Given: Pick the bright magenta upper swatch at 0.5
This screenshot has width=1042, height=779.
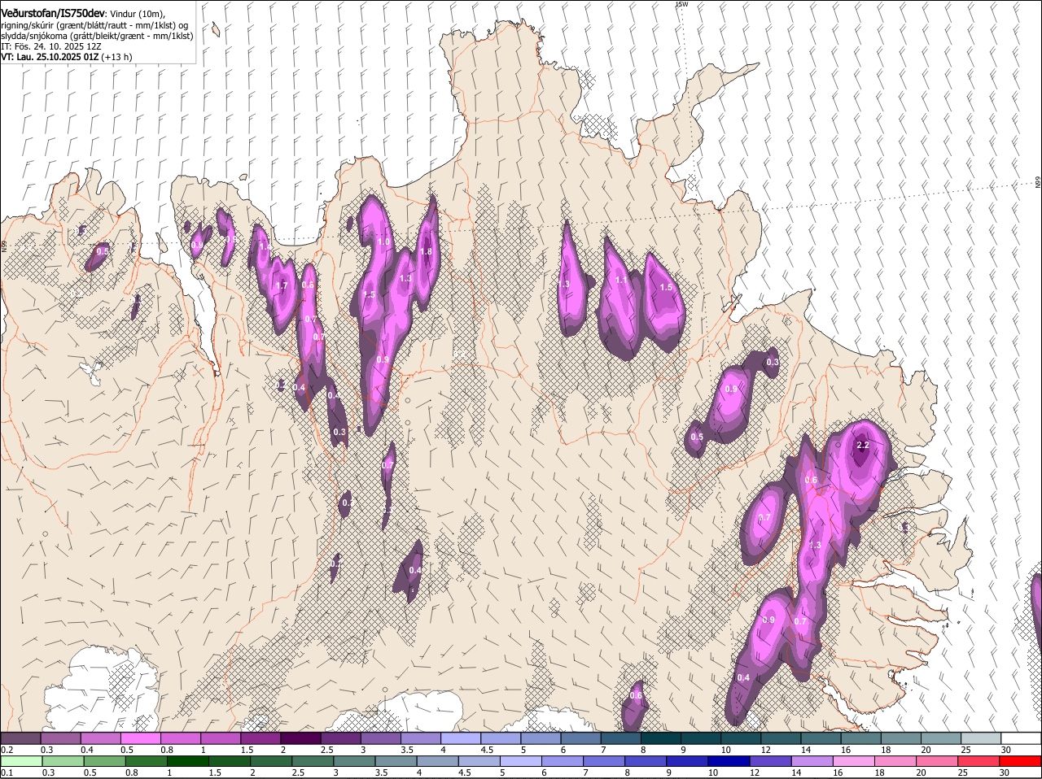Looking at the screenshot, I should coord(140,738).
